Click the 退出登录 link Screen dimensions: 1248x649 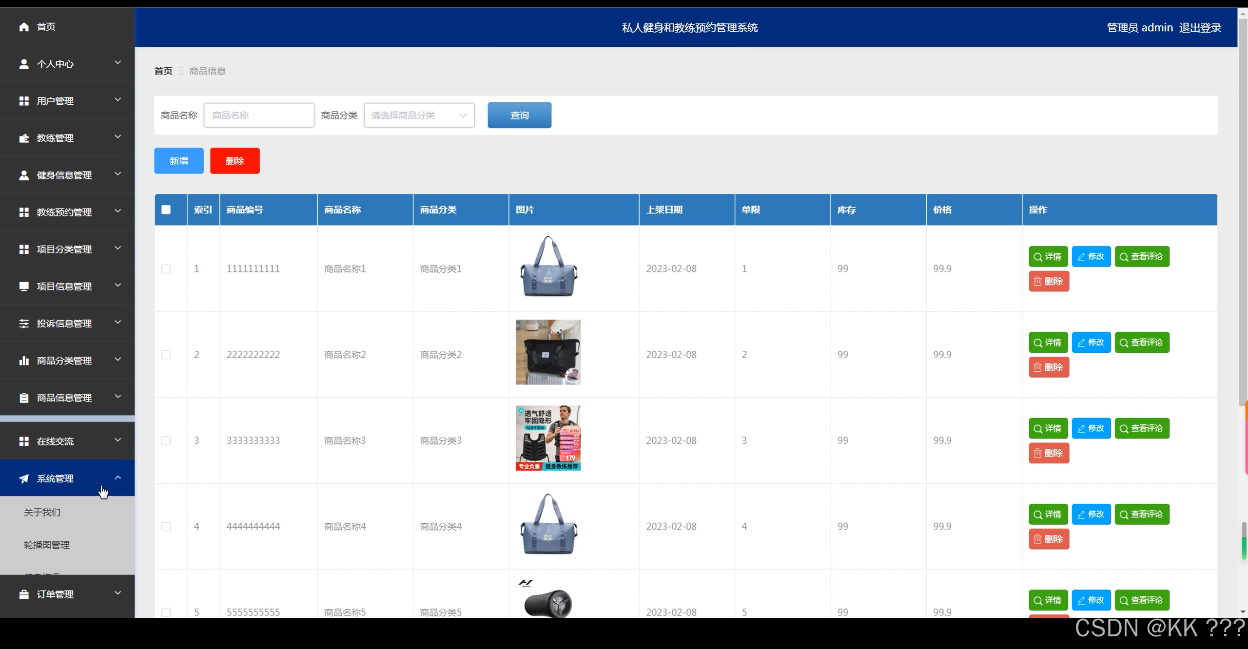pos(1200,28)
